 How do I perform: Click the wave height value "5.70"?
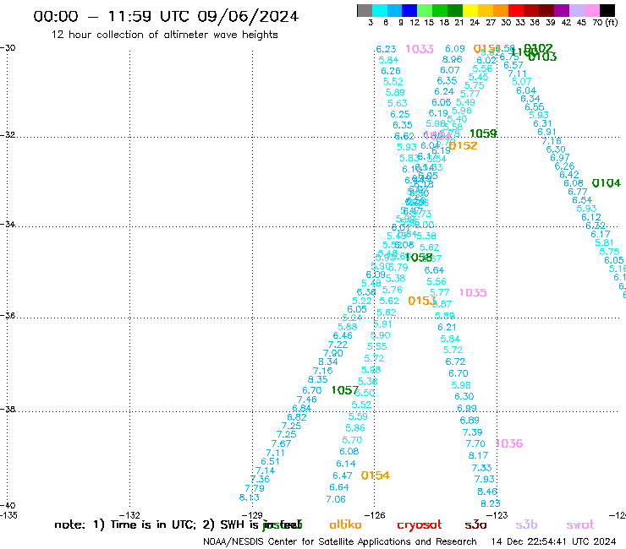coord(352,440)
